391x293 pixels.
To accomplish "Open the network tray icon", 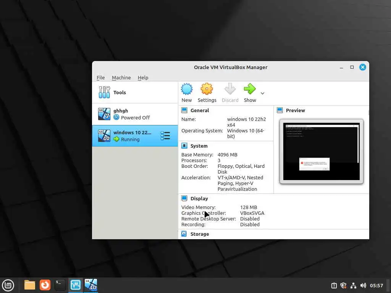I will point(353,285).
